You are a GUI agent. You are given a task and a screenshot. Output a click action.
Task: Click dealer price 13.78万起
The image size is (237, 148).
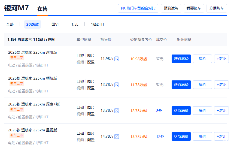click(x=139, y=137)
